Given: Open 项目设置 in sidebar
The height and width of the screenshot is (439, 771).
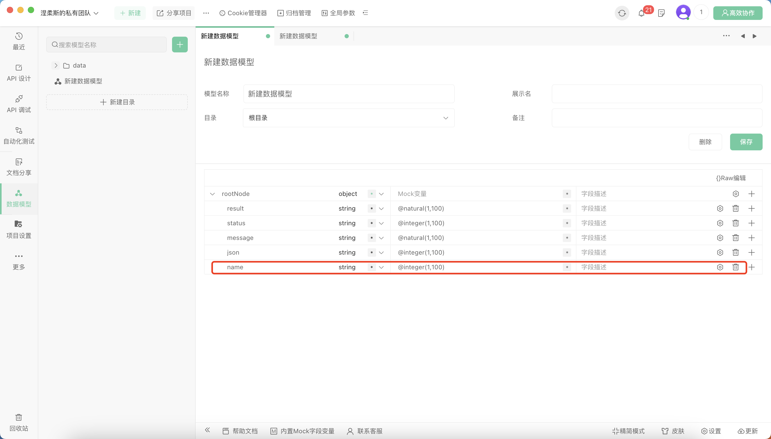Looking at the screenshot, I should [x=19, y=229].
